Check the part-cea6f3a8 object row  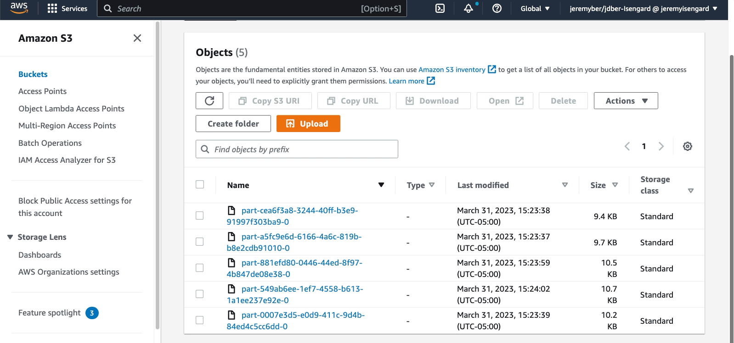tap(200, 216)
